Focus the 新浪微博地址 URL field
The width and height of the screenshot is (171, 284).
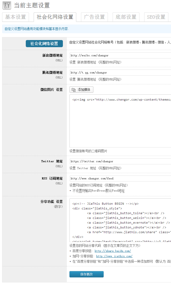(120, 55)
